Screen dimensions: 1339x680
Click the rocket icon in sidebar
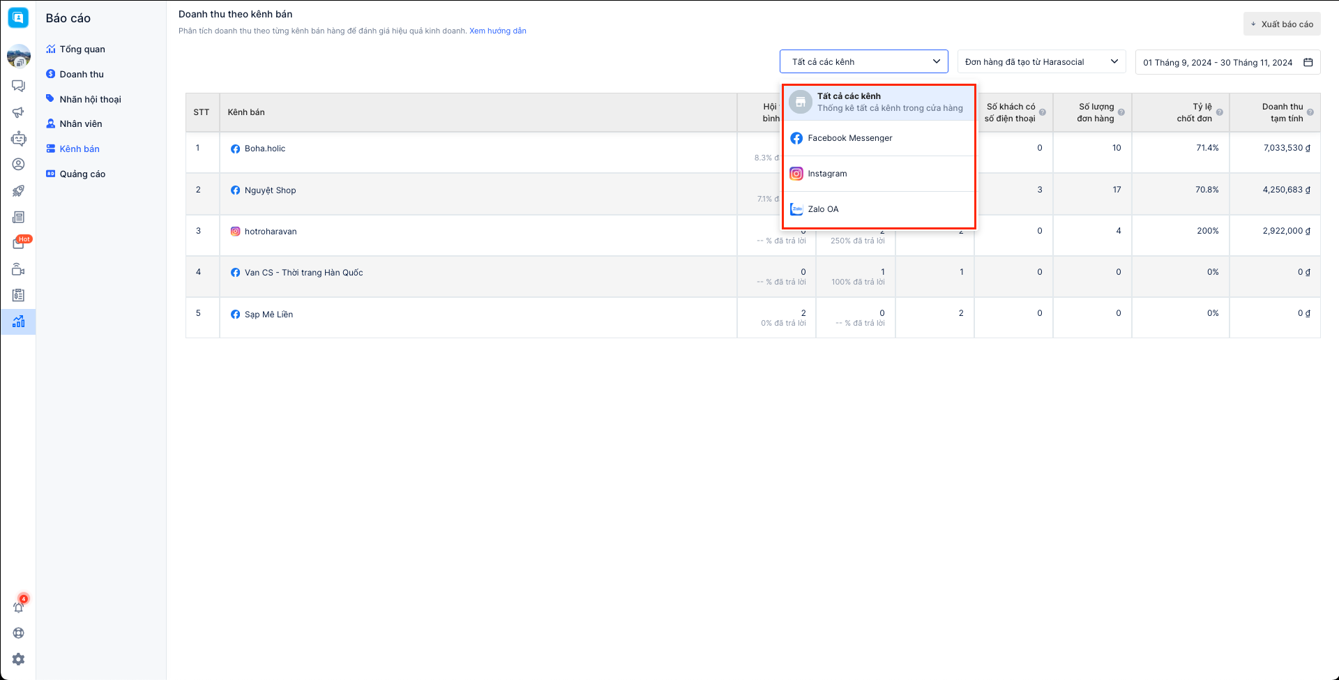click(x=18, y=191)
